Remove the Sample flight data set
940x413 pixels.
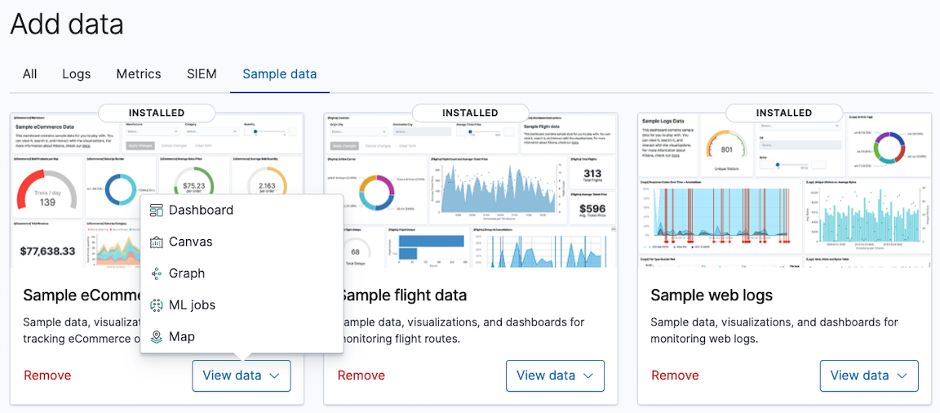click(x=361, y=375)
